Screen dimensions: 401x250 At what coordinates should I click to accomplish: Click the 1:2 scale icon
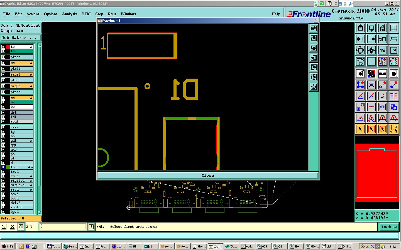(383, 50)
